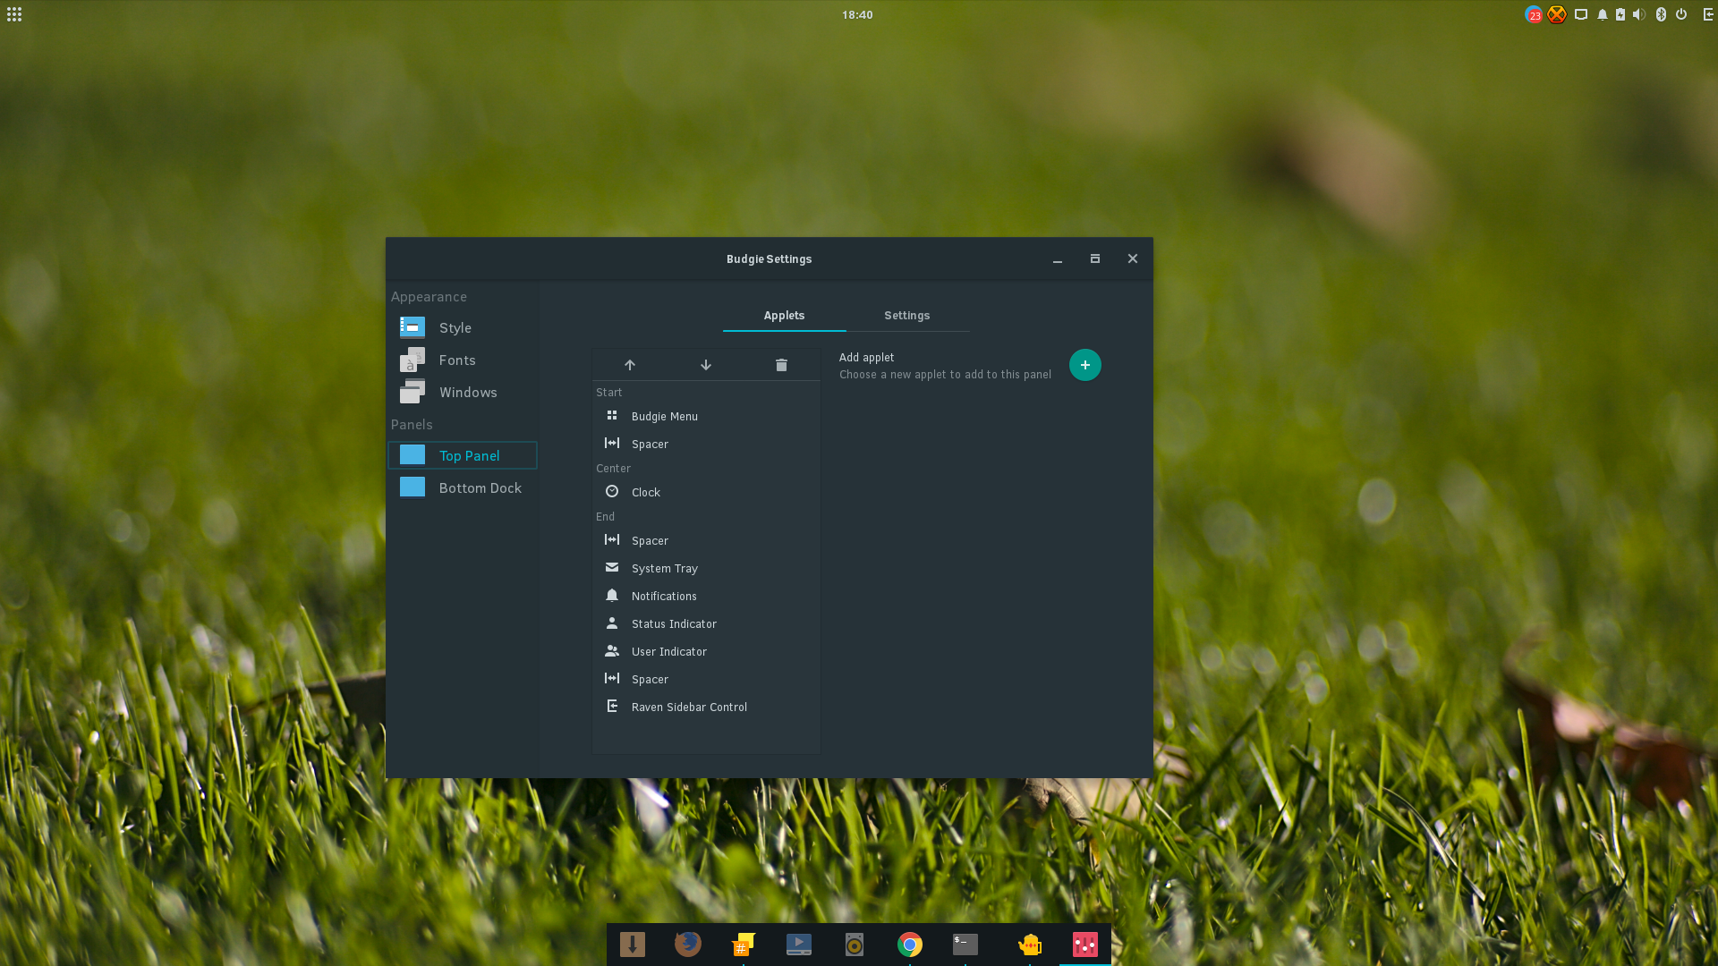Launch Firefox from the dock

tap(687, 945)
